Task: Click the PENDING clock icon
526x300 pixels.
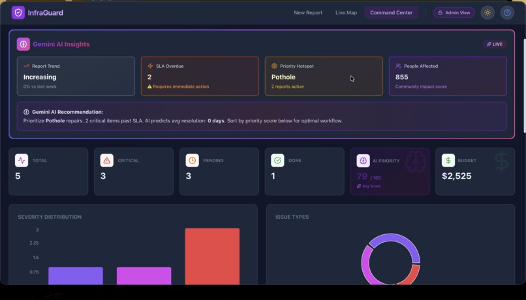Action: coord(193,161)
